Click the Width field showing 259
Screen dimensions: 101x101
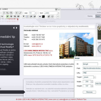(87, 82)
